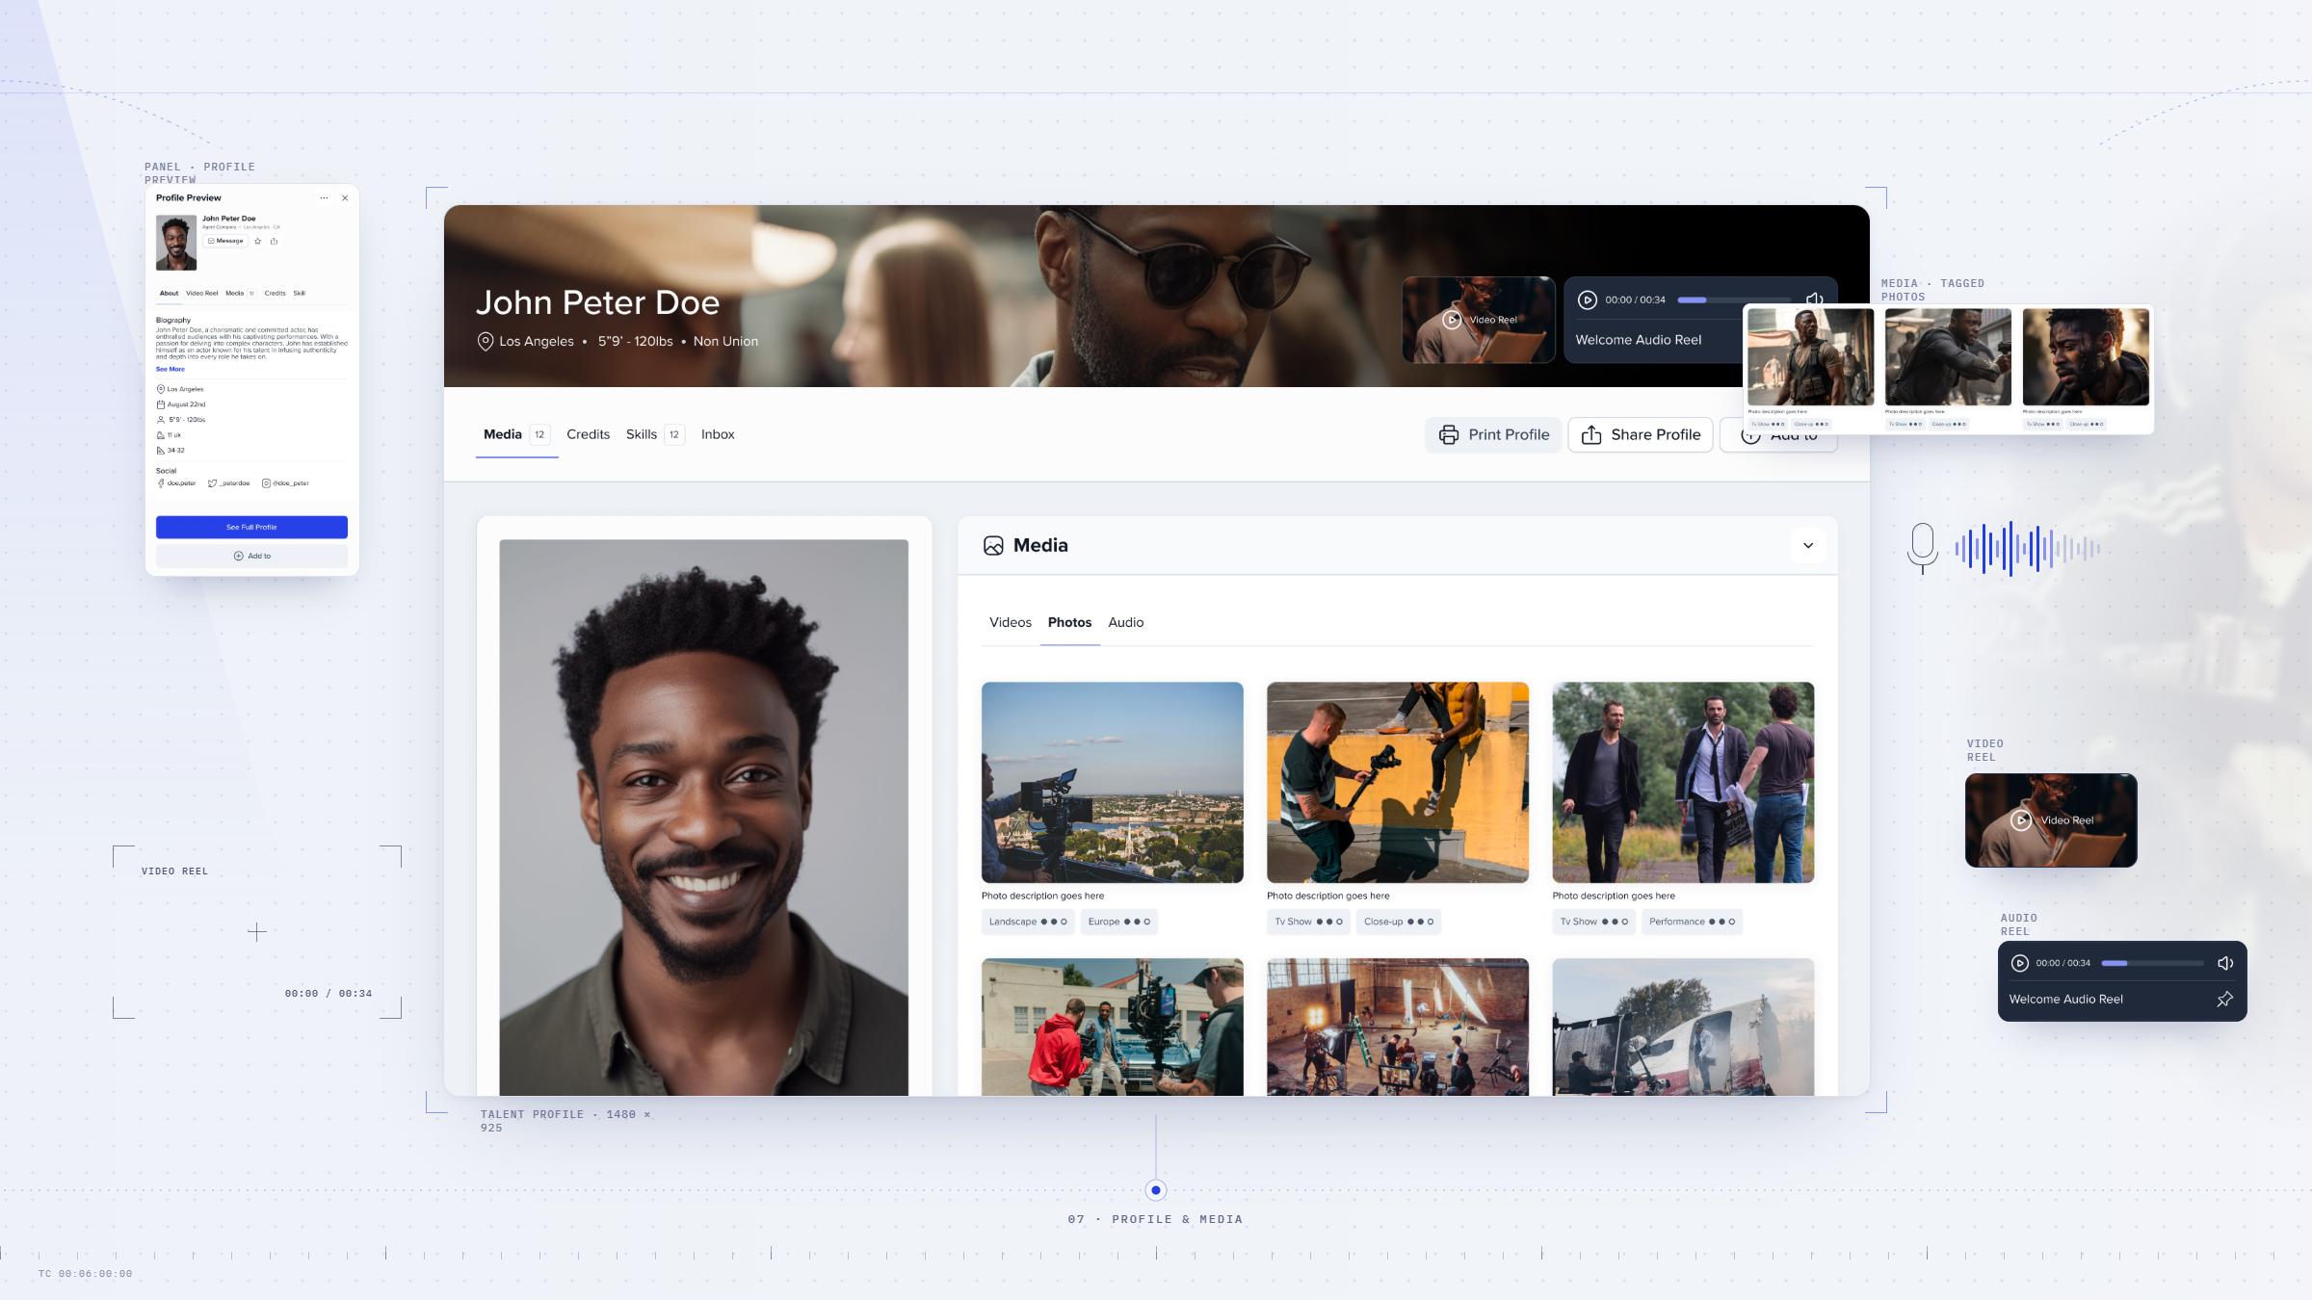The width and height of the screenshot is (2312, 1300).
Task: Open the Credits tab on the main profile
Action: 589,435
